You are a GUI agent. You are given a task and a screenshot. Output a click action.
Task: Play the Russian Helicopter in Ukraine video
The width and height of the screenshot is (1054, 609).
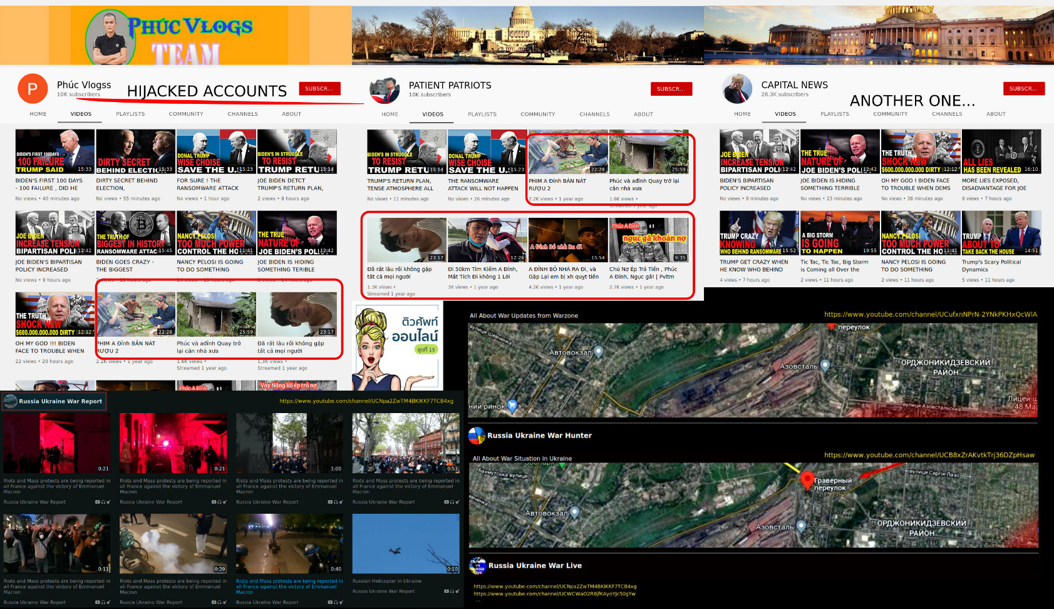pyautogui.click(x=406, y=544)
